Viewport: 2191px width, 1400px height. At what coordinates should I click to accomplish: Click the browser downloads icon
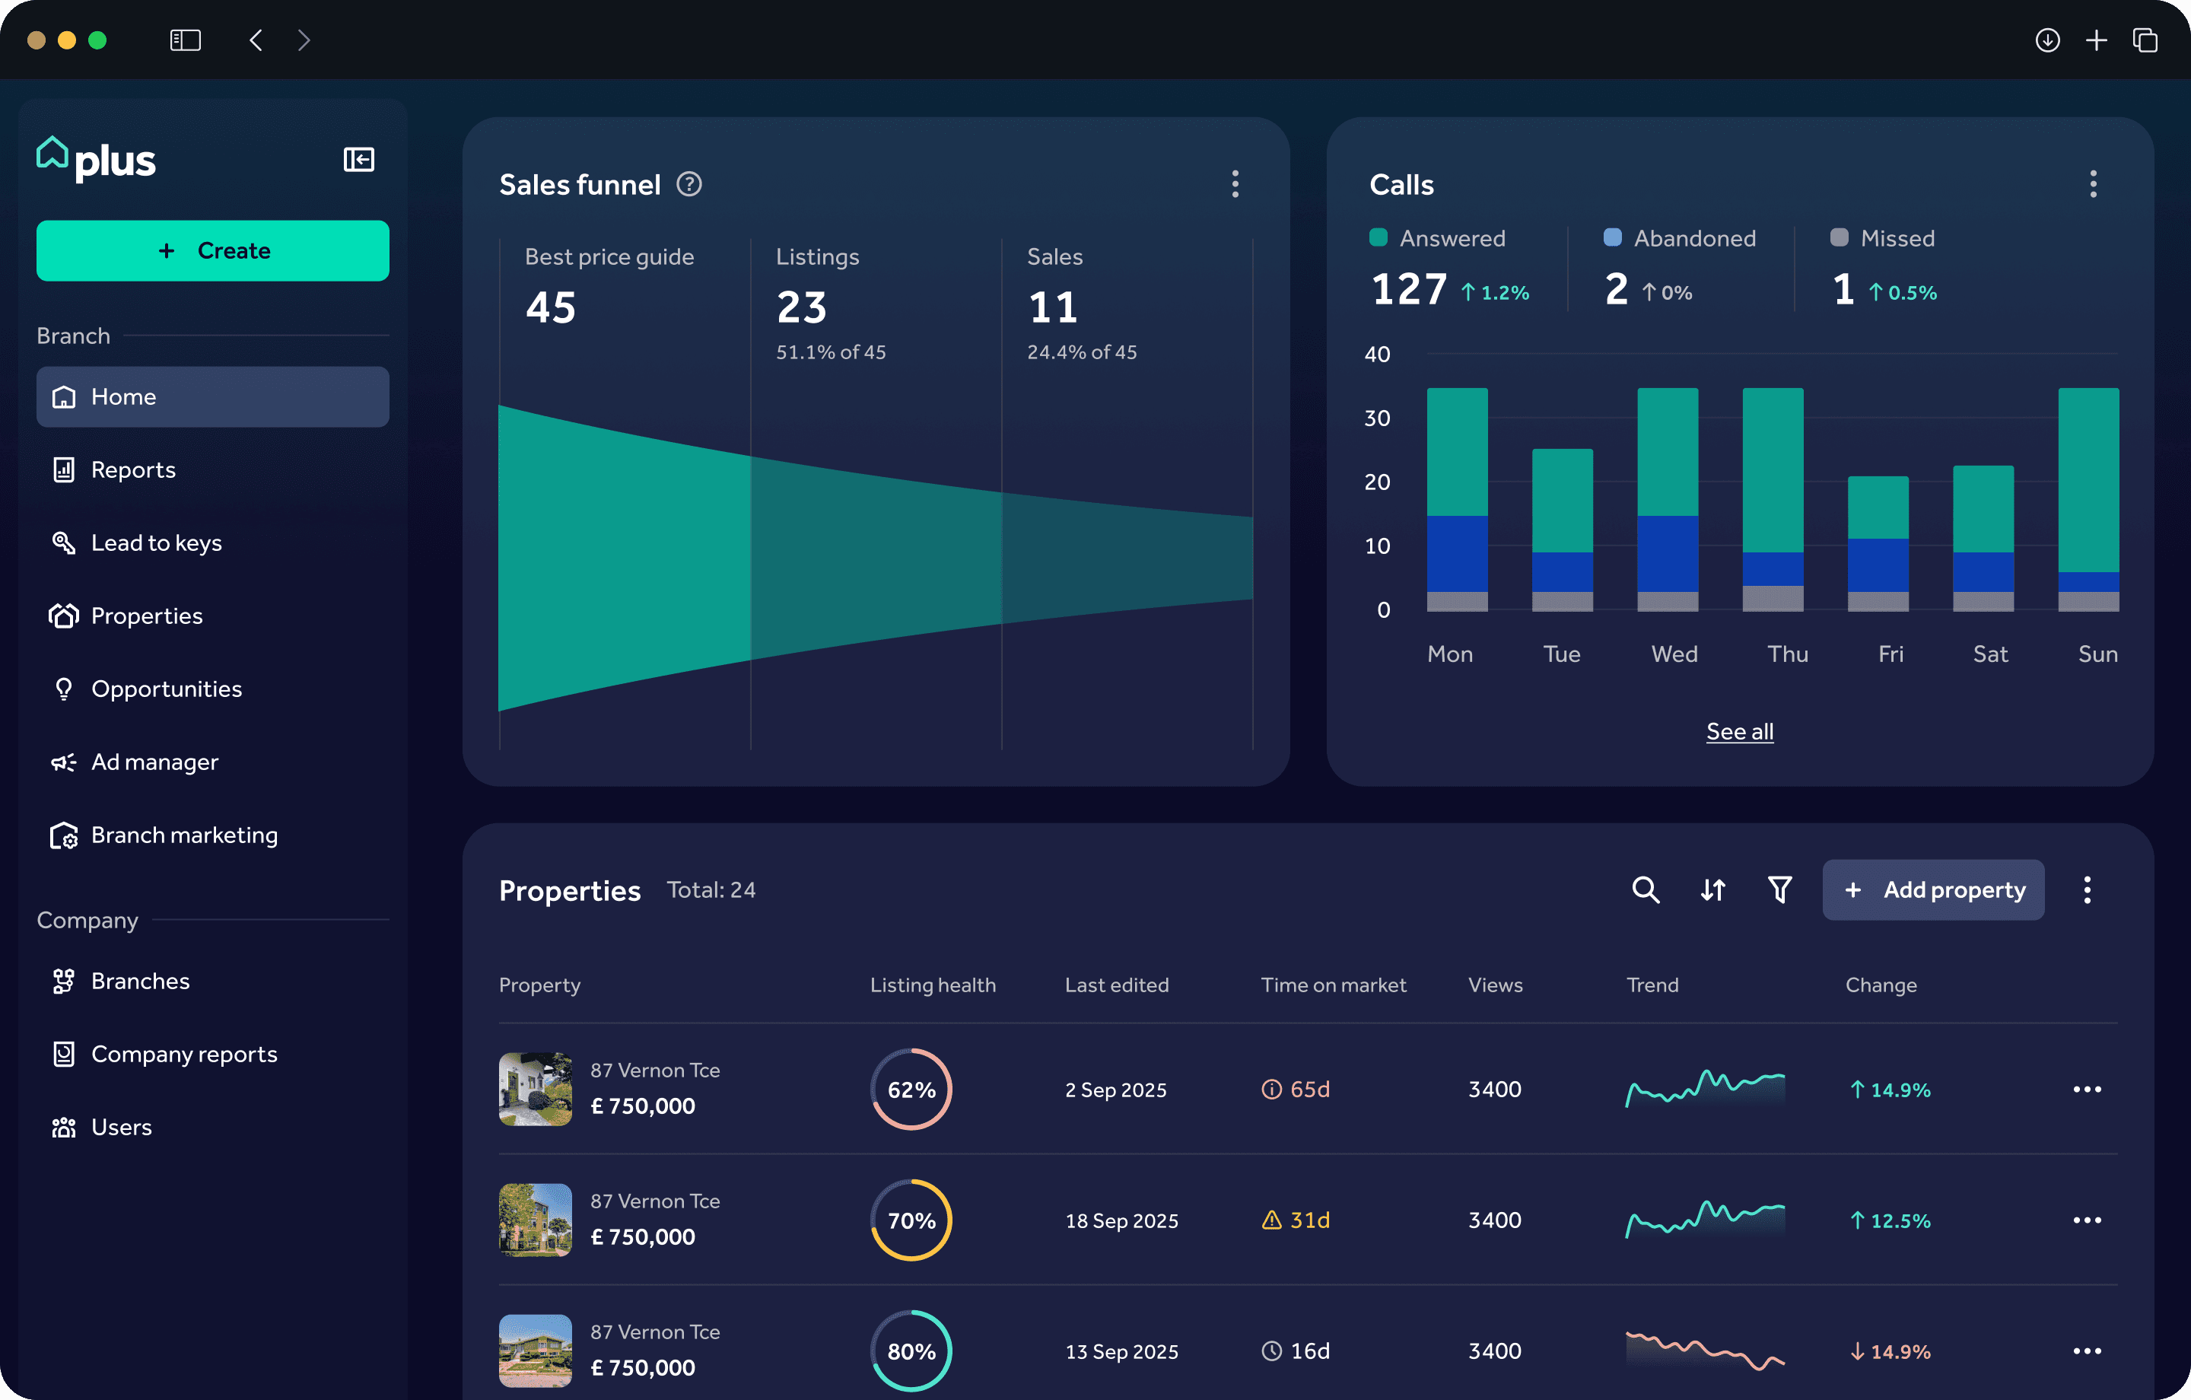pyautogui.click(x=2047, y=40)
